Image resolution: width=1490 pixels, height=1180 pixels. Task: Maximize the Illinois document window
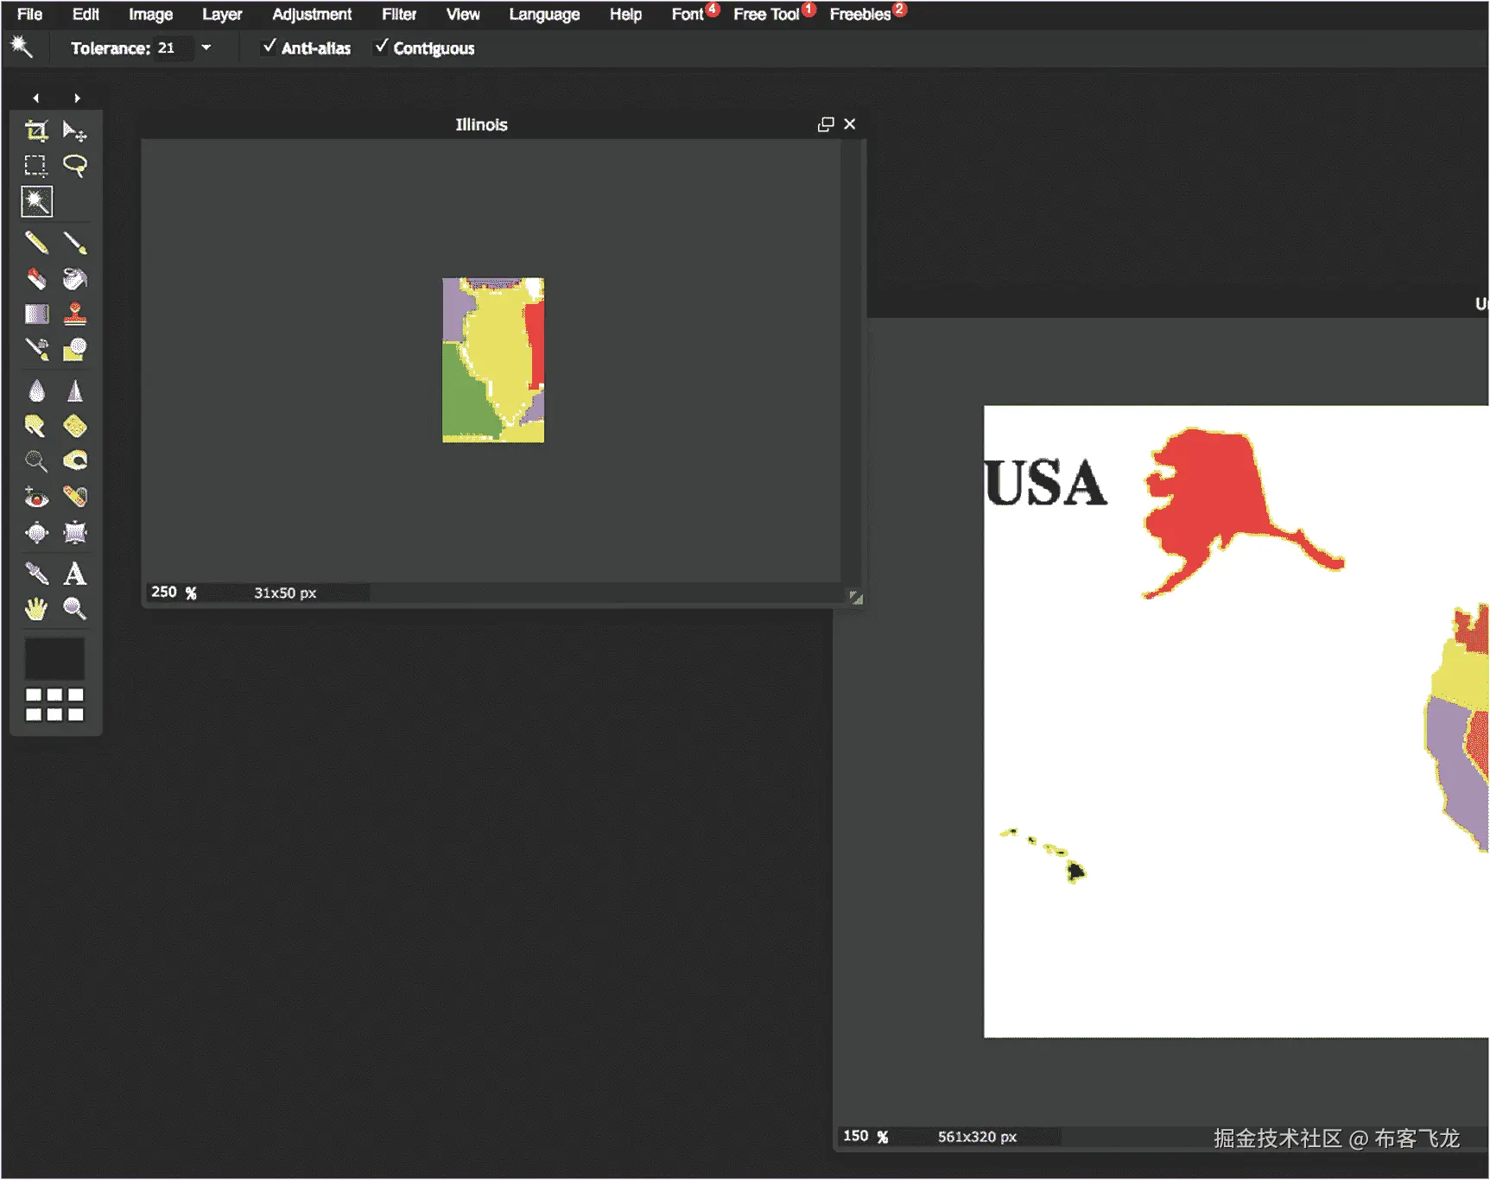[x=826, y=124]
